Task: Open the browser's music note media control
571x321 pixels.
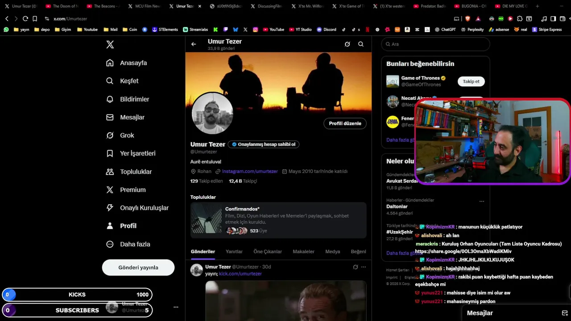Action: pos(544,19)
